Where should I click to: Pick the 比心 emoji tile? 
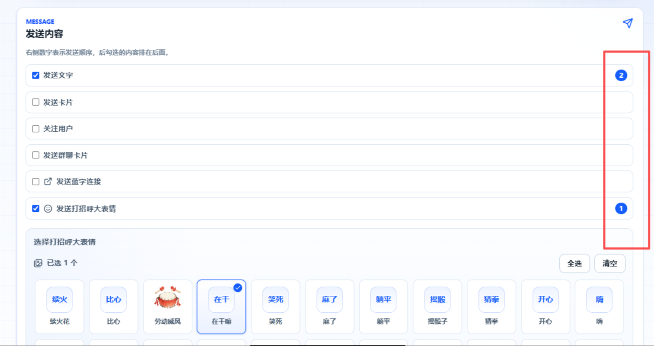[114, 307]
